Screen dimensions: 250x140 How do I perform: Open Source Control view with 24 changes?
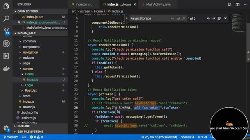(6, 31)
